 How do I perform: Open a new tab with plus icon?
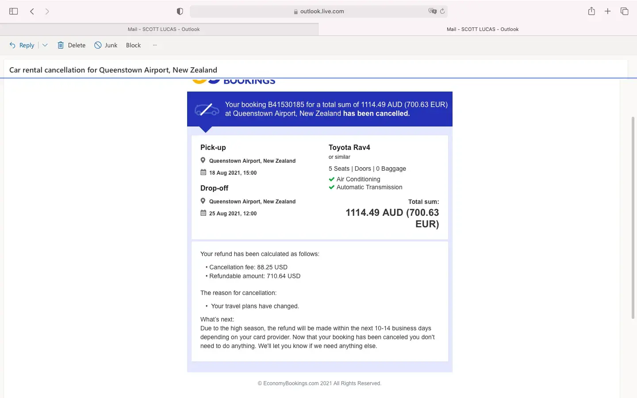(x=607, y=11)
